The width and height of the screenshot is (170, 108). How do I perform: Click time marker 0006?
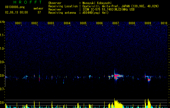(99, 23)
